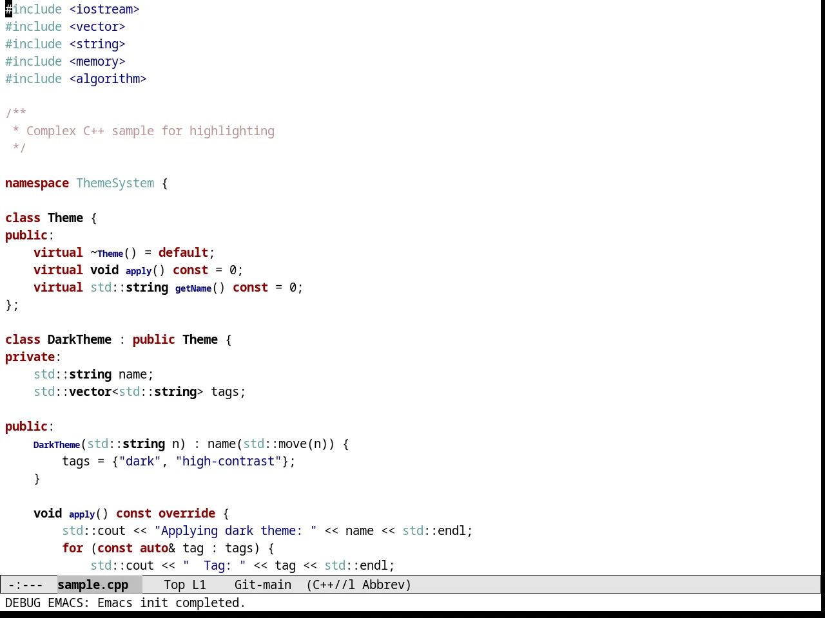Place cursor on '#include <iostream>' line
Screen dimensions: 825x618
[x=72, y=9]
